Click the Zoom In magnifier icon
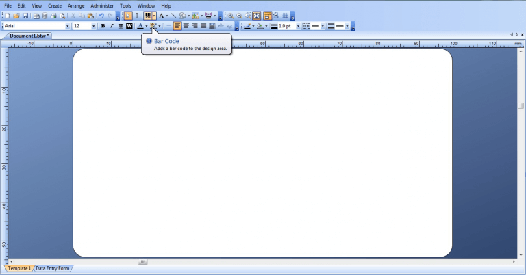The image size is (526, 275). point(231,15)
